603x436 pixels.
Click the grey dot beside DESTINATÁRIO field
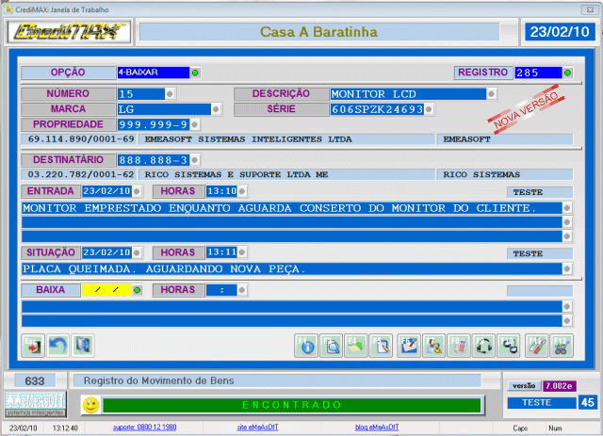196,160
